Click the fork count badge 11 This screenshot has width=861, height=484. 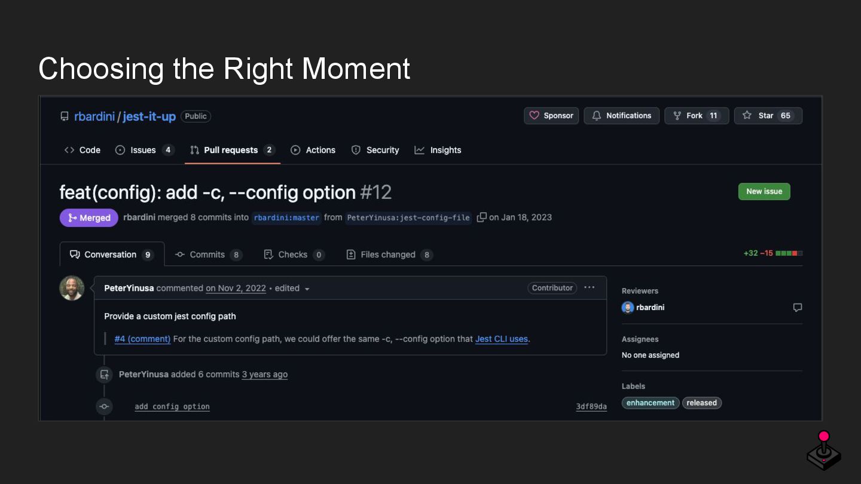point(713,116)
